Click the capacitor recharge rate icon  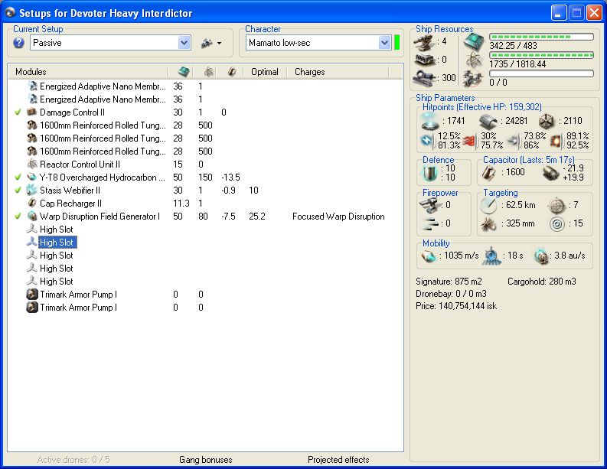pos(550,173)
